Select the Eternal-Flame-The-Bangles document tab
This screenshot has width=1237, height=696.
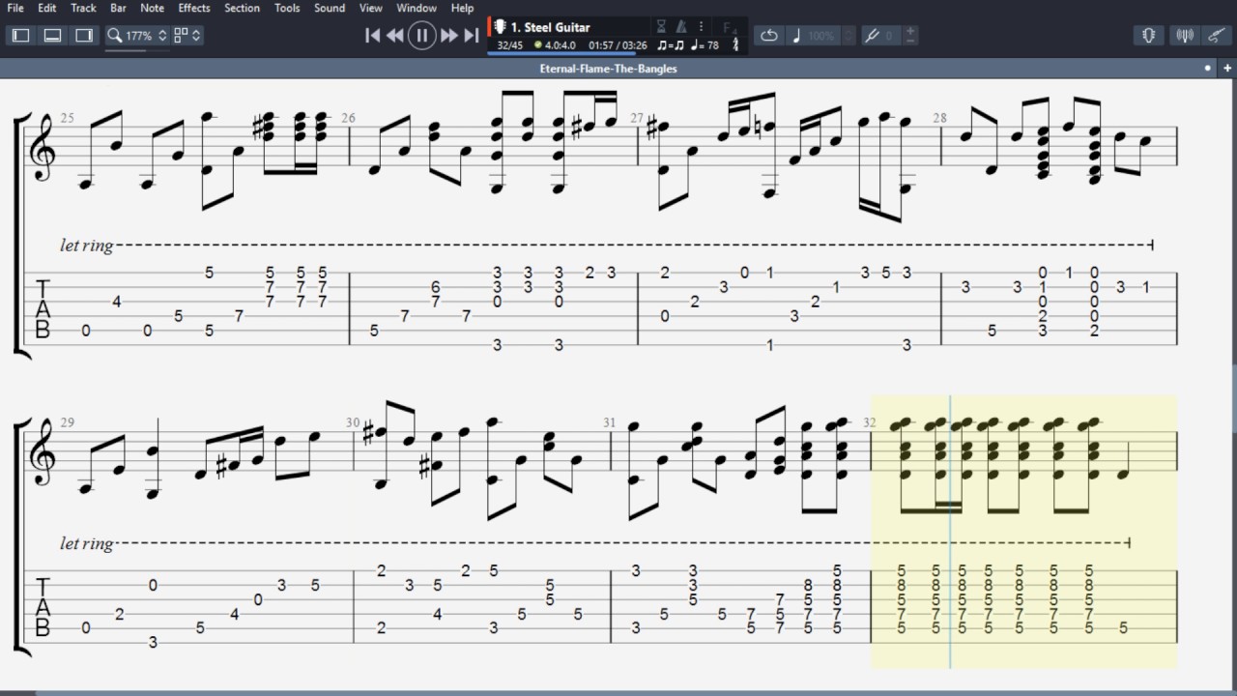(608, 69)
